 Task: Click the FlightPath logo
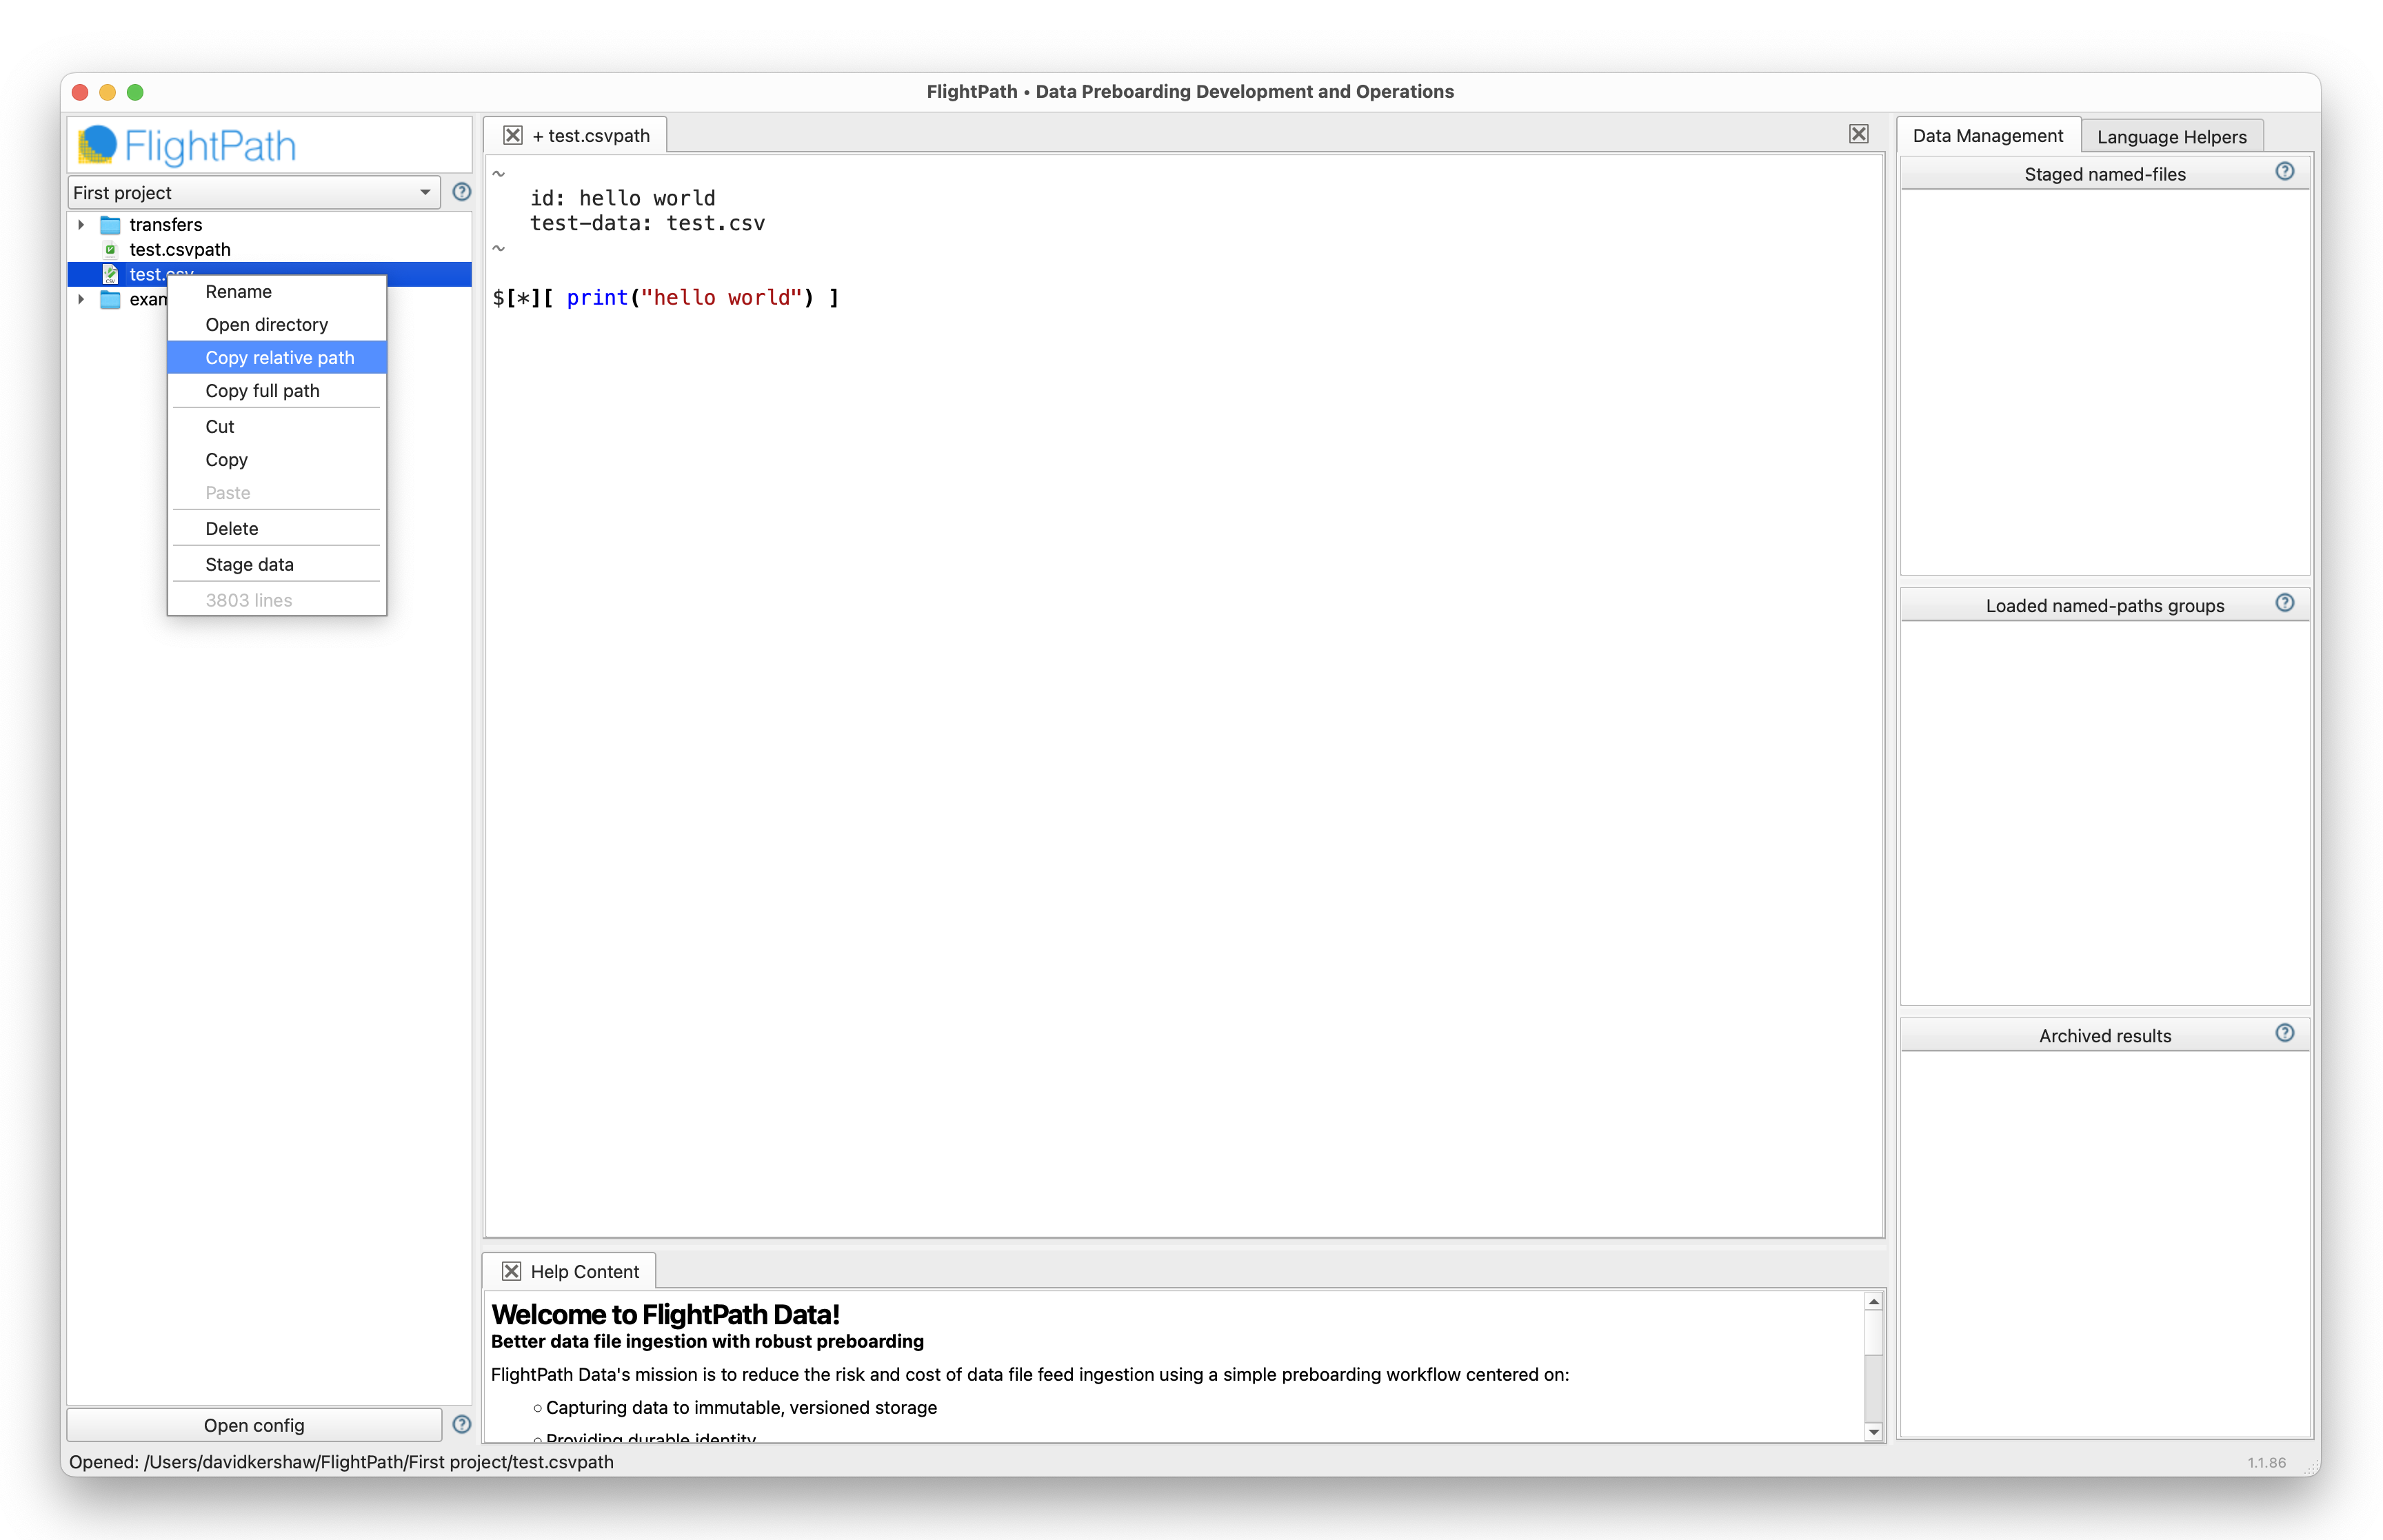pos(188,146)
